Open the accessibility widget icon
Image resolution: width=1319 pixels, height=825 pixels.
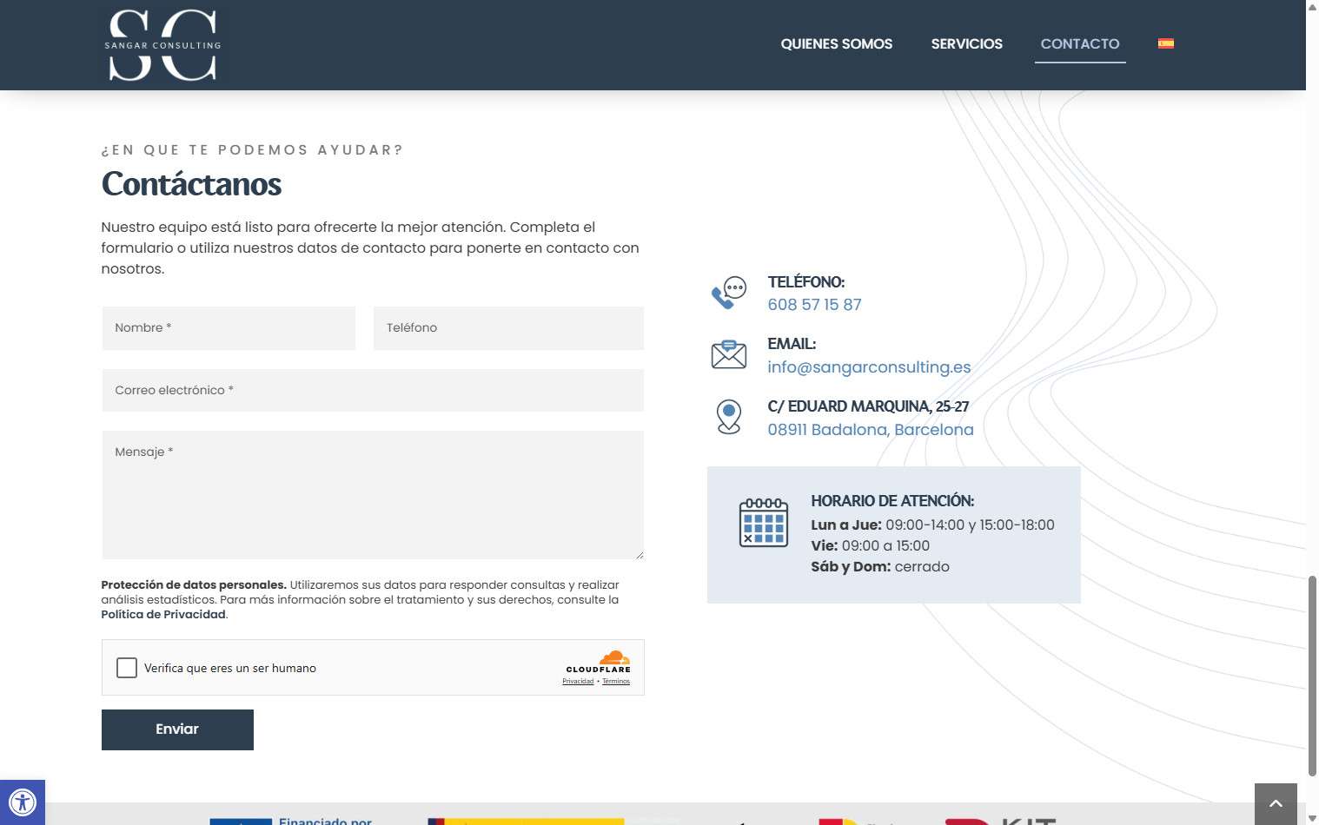(x=23, y=802)
